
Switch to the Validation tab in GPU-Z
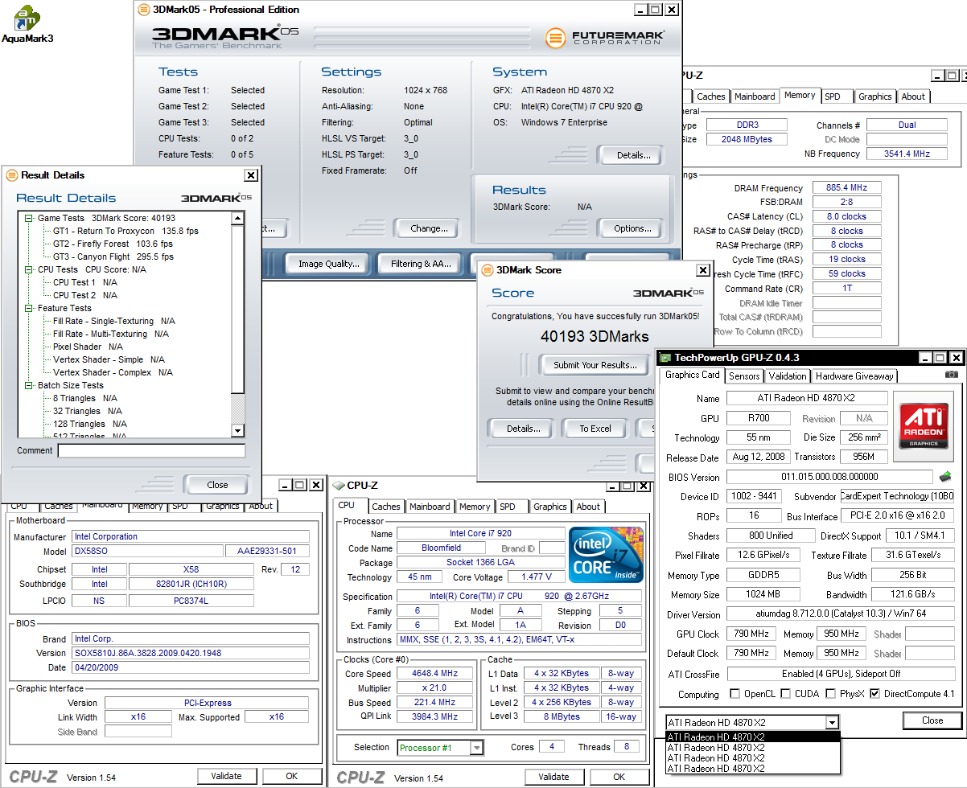point(788,376)
